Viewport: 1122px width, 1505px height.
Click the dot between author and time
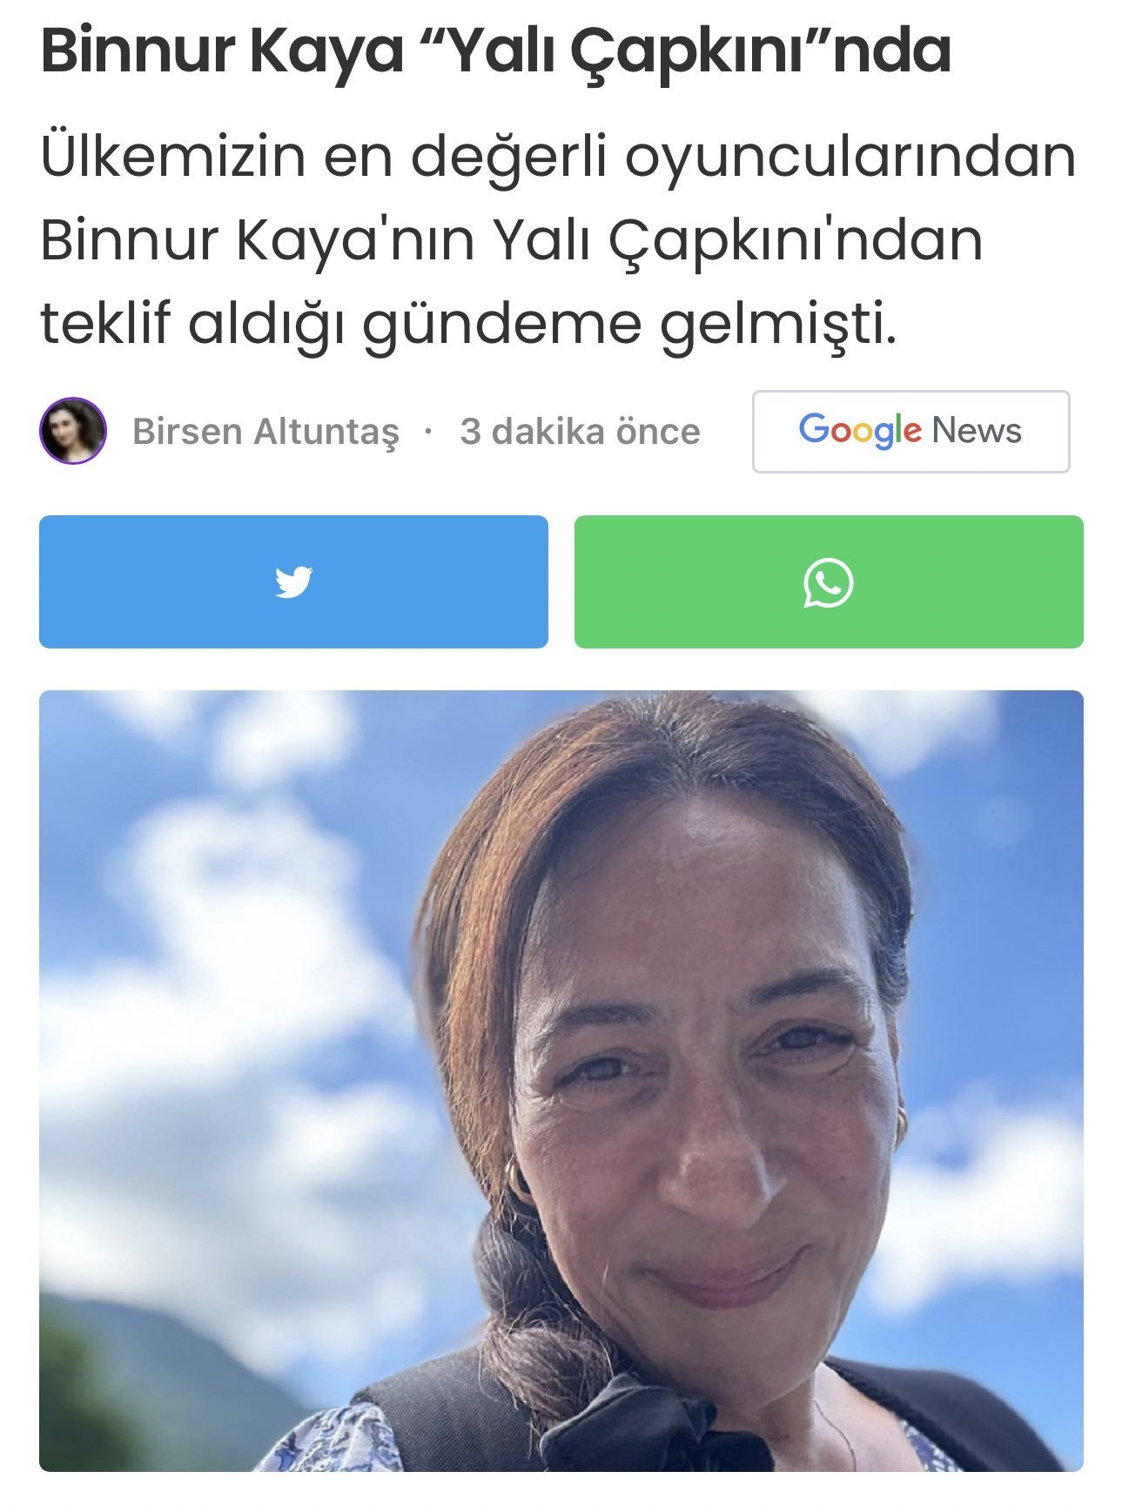pyautogui.click(x=428, y=432)
